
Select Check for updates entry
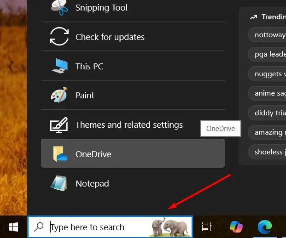[133, 37]
